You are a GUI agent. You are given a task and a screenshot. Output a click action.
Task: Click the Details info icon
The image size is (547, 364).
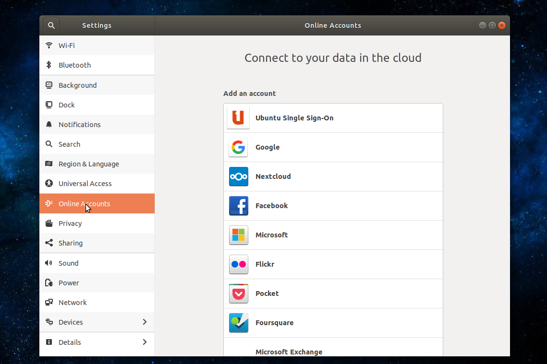coord(49,342)
